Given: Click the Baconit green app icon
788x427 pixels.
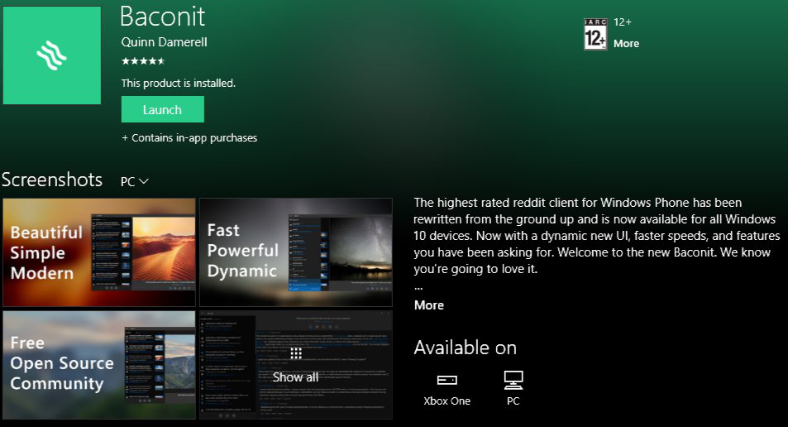Looking at the screenshot, I should coord(52,55).
